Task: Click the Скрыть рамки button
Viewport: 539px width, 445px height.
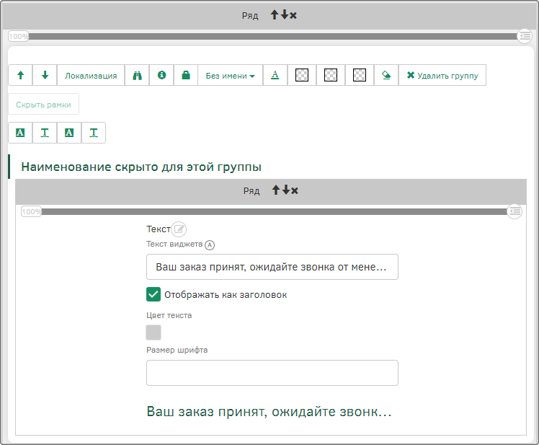Action: [x=44, y=105]
